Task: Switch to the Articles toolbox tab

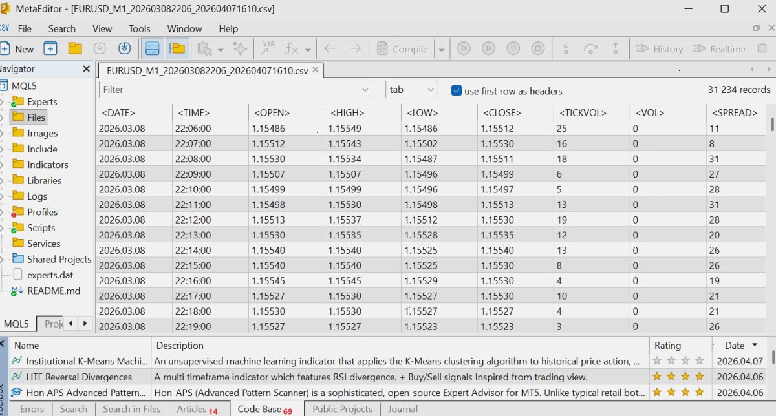Action: point(197,409)
